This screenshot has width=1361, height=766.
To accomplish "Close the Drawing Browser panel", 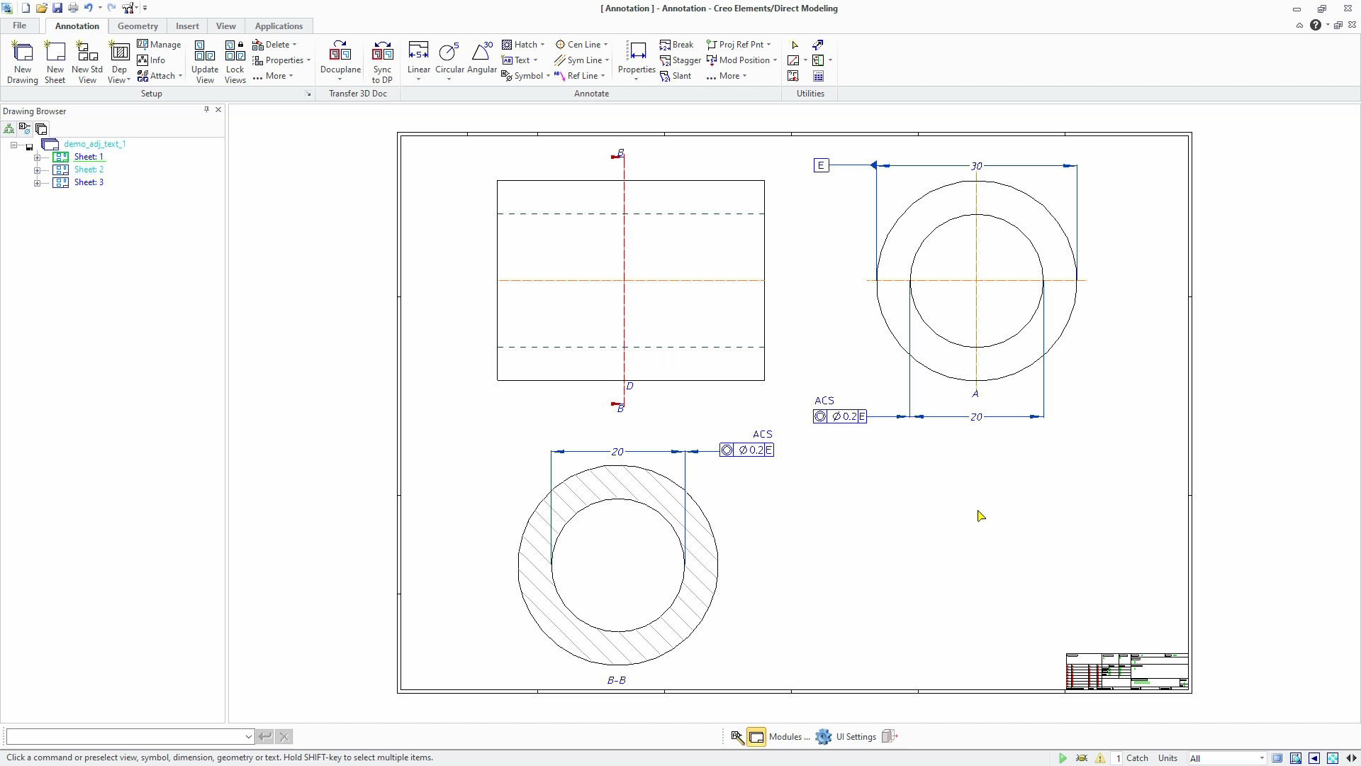I will [218, 110].
